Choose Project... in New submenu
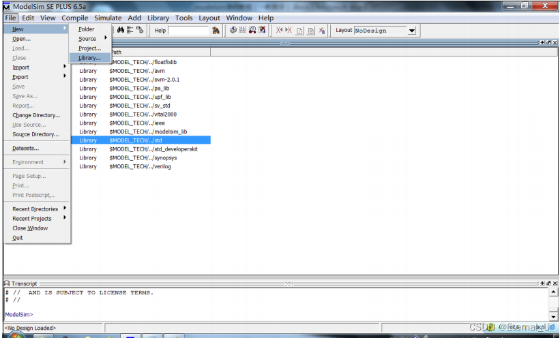 [89, 48]
